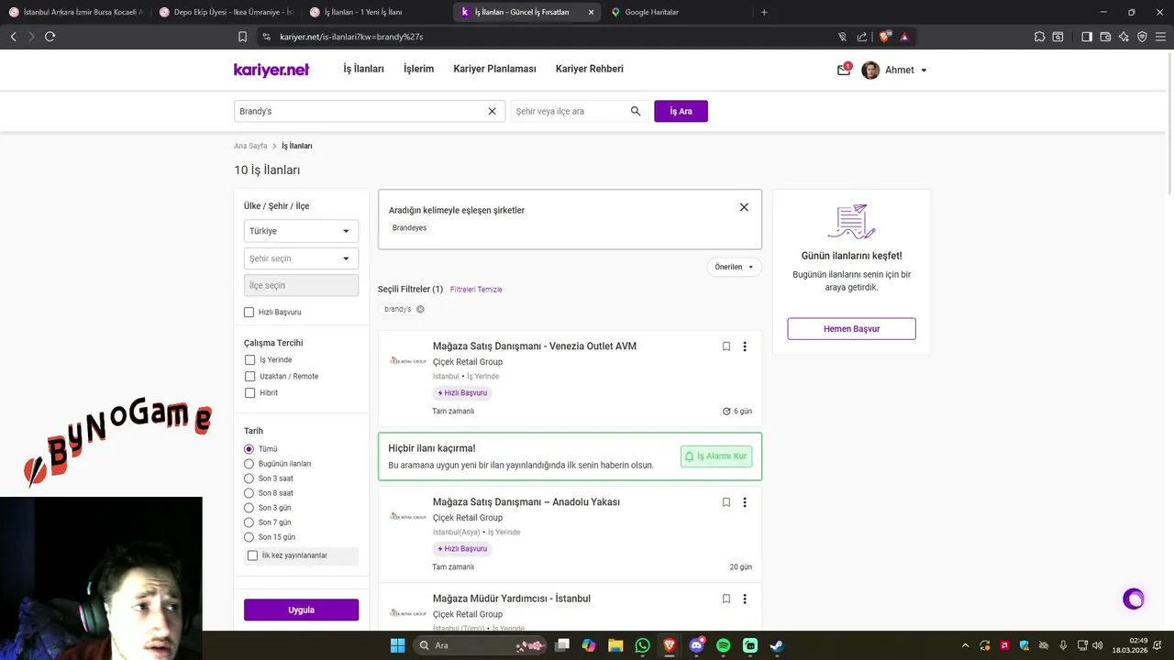The image size is (1174, 660).
Task: Select the Son 3 gün date filter
Action: (x=249, y=508)
